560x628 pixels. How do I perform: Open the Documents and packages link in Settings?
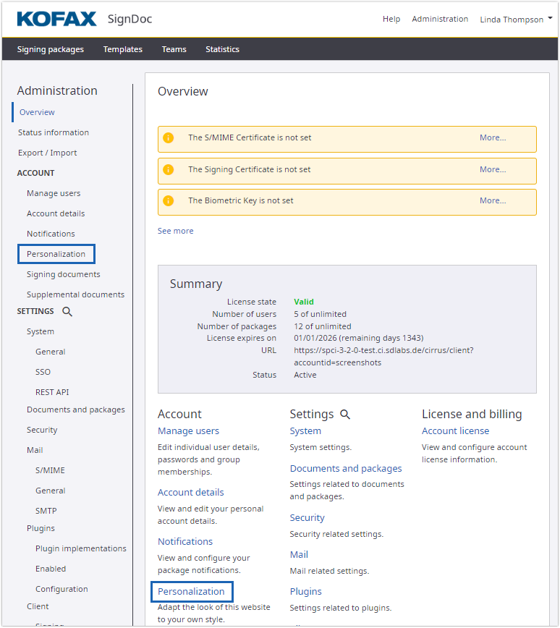click(x=346, y=468)
